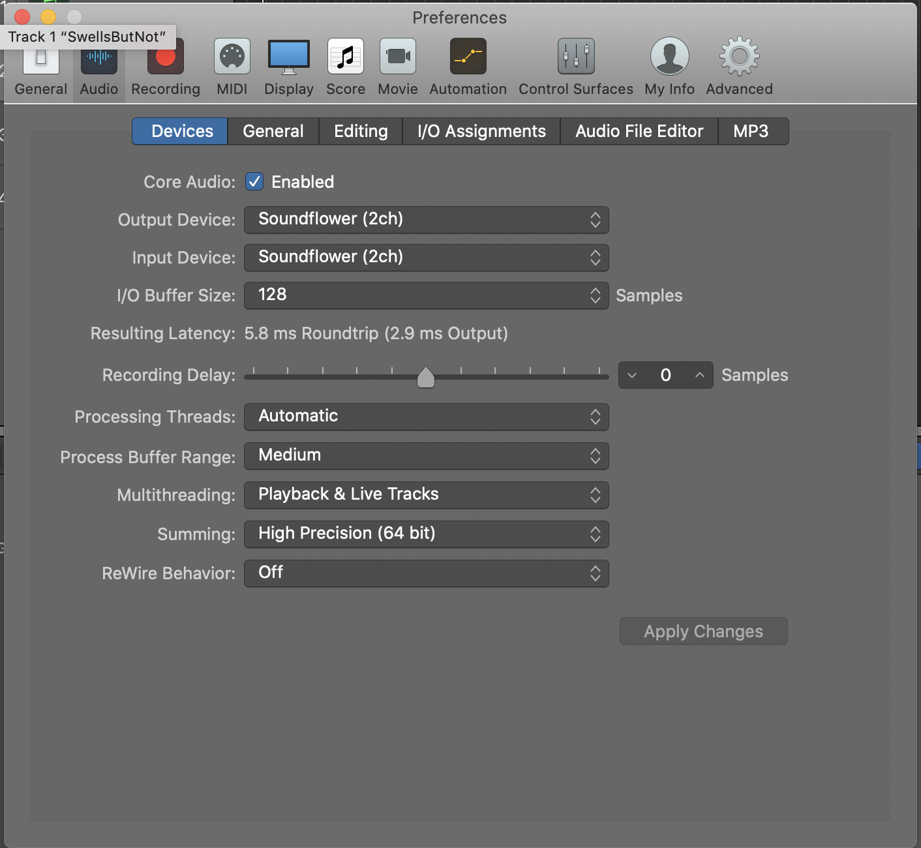Switch to the I/O Assignments tab
Viewport: 921px width, 848px height.
pyautogui.click(x=481, y=131)
